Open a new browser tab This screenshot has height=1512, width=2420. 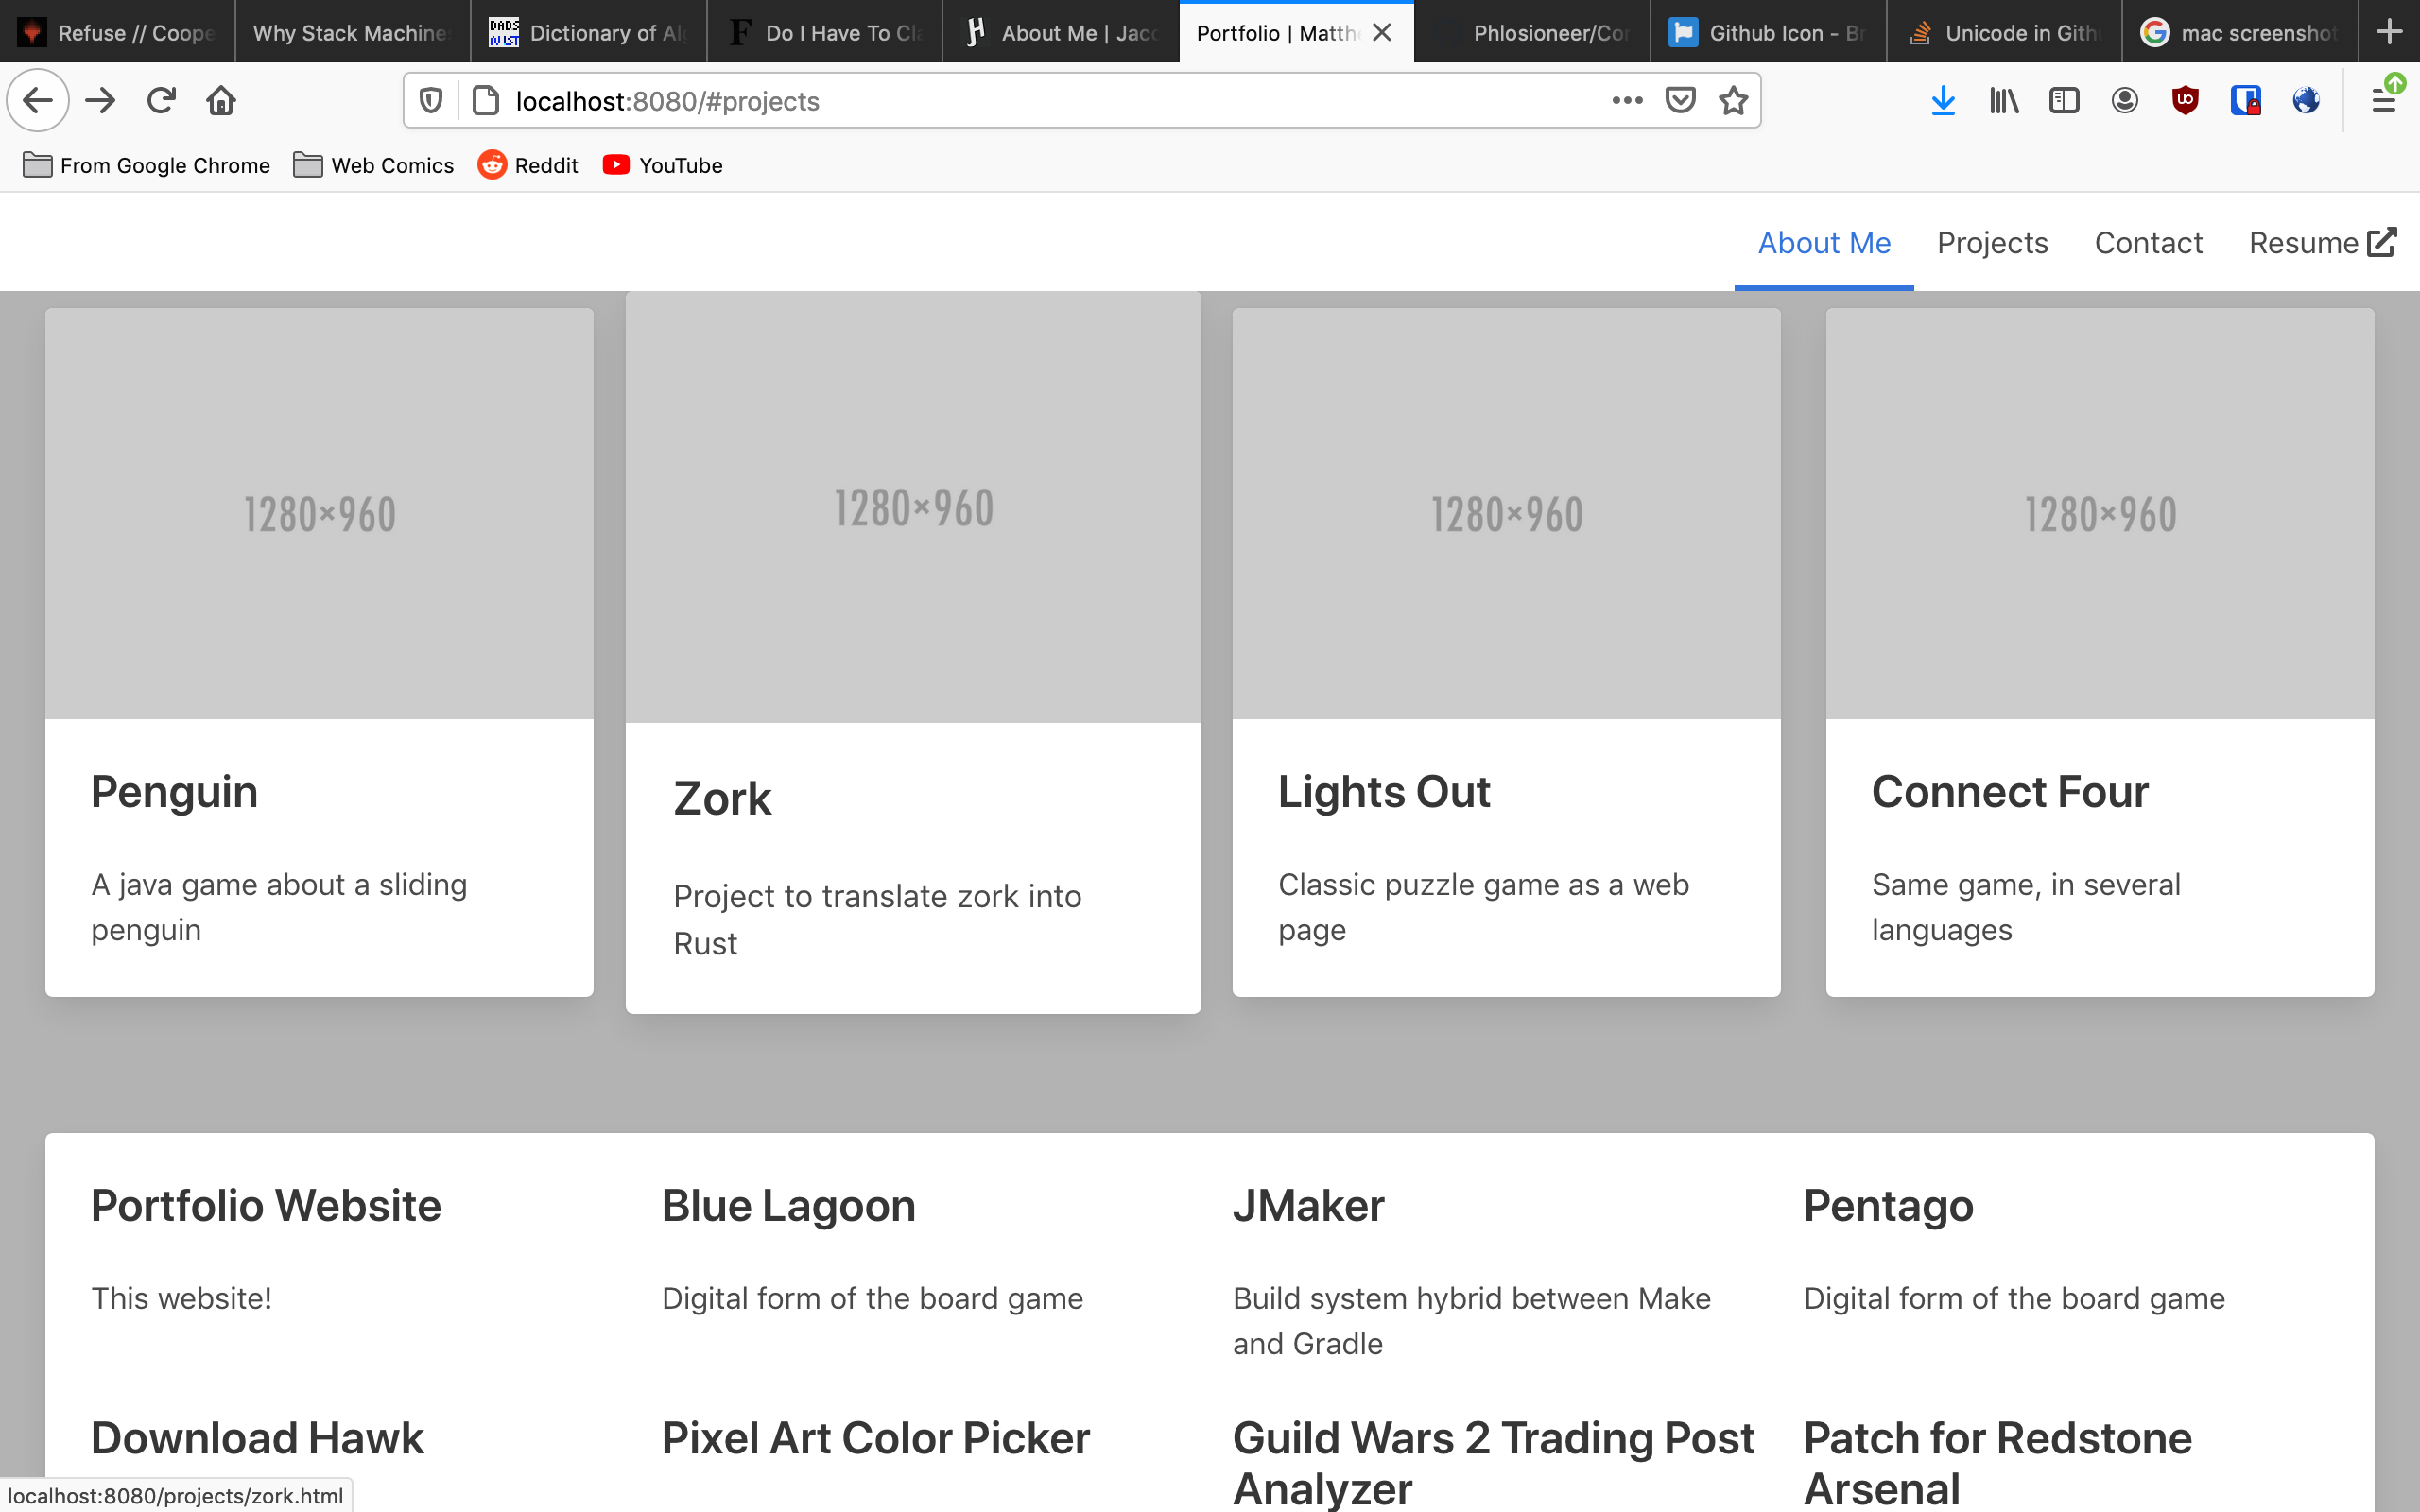pyautogui.click(x=2390, y=32)
